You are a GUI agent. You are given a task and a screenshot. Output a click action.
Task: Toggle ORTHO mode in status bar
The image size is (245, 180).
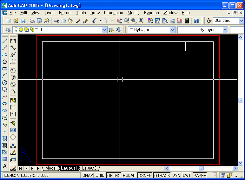point(114,176)
